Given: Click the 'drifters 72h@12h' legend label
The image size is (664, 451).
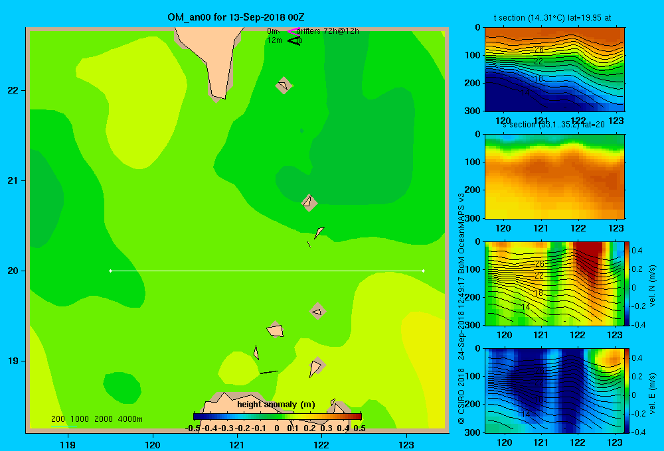Looking at the screenshot, I should [327, 31].
